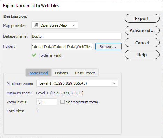Click the 'Destination:' heading

tap(15, 16)
